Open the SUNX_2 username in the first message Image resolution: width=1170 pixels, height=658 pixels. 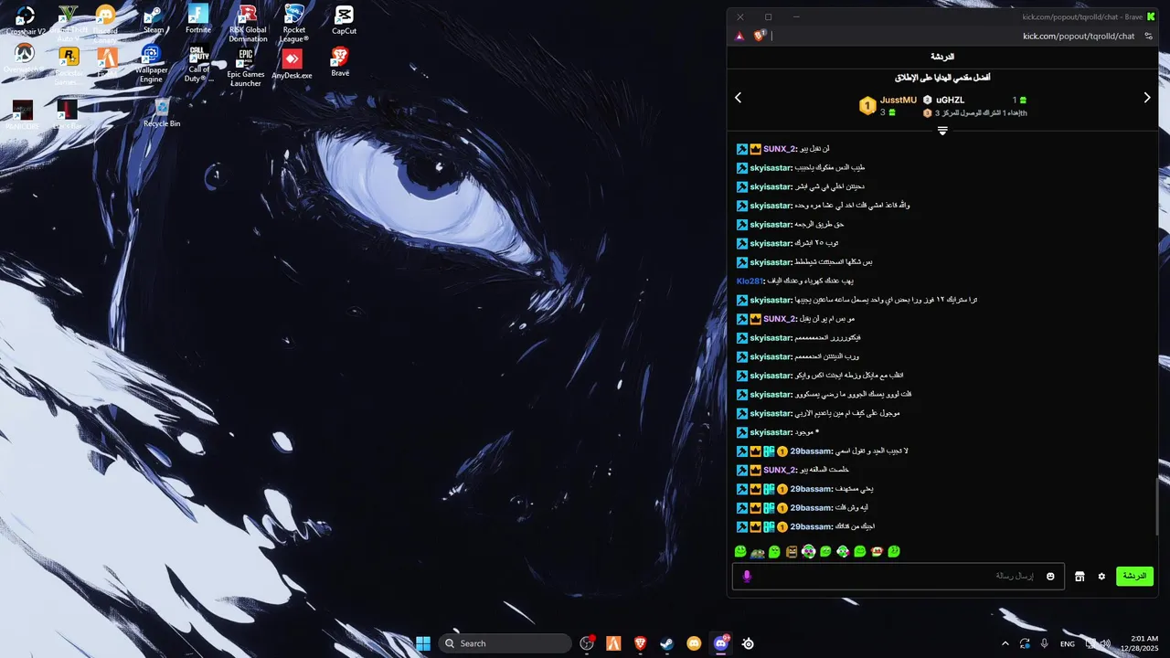pyautogui.click(x=779, y=149)
